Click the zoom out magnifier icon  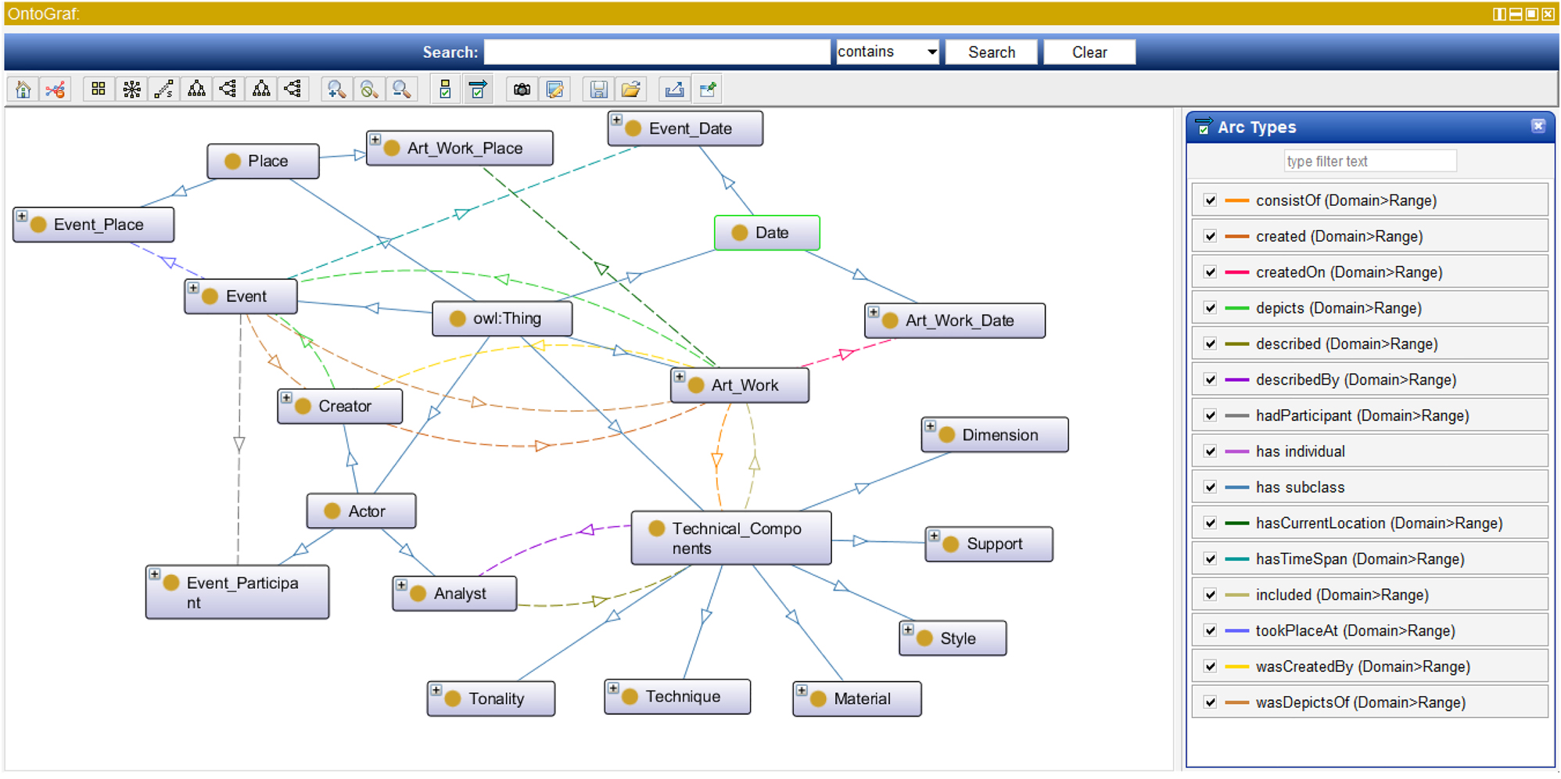click(401, 90)
